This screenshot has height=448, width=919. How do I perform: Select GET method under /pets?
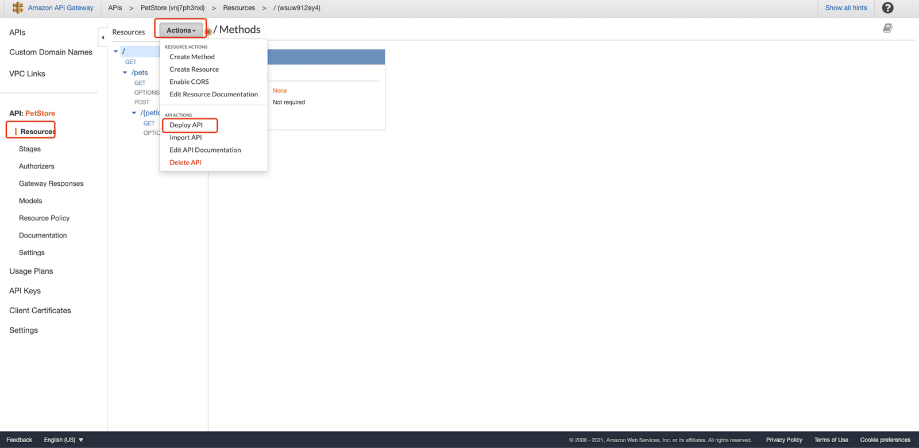click(140, 83)
